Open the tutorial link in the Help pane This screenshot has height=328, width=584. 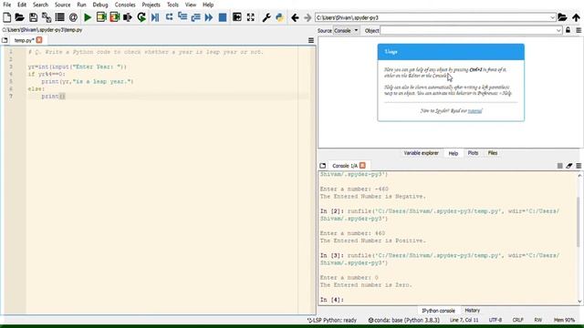pyautogui.click(x=474, y=111)
